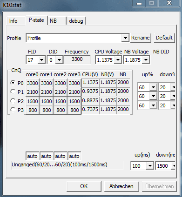Viewport: 182px width, 197px height.
Task: Click P0 row NB voltage 1.1875
Action: point(108,82)
